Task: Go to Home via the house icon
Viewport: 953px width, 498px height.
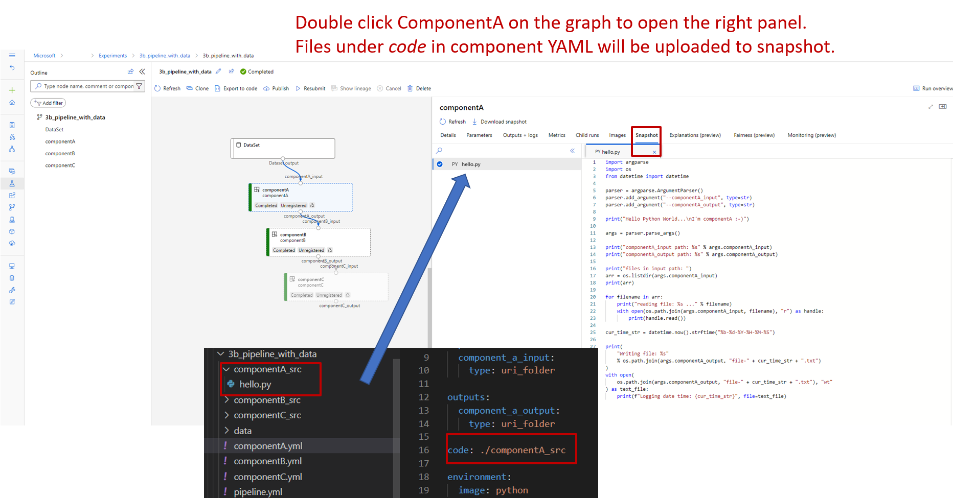Action: [12, 102]
